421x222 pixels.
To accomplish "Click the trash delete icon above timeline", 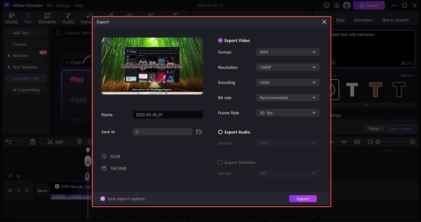I will [33, 142].
